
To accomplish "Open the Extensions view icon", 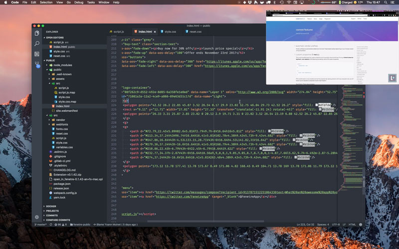I will (x=37, y=54).
